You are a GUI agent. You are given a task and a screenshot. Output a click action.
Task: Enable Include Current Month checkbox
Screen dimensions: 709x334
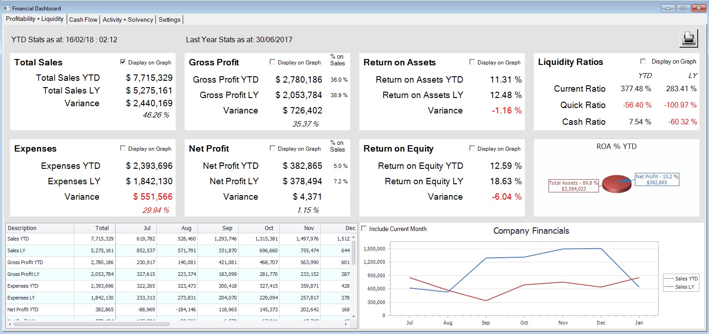pyautogui.click(x=364, y=229)
